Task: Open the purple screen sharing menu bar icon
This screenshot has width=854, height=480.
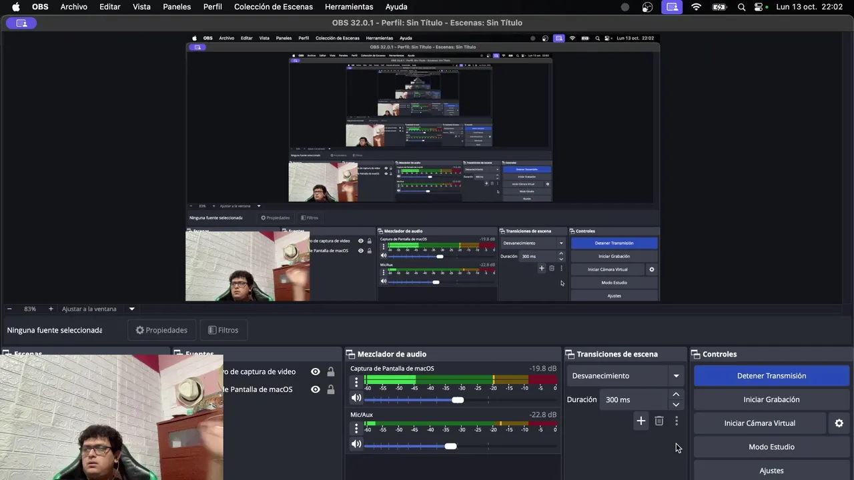Action: (x=672, y=7)
